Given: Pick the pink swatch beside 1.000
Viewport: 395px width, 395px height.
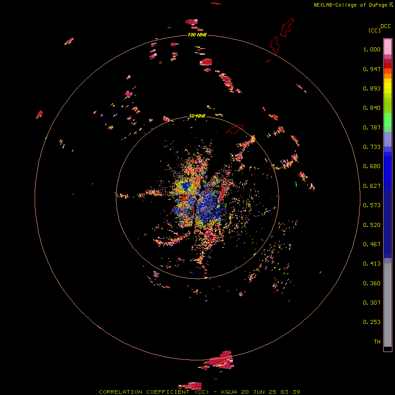Looking at the screenshot, I should tap(388, 47).
